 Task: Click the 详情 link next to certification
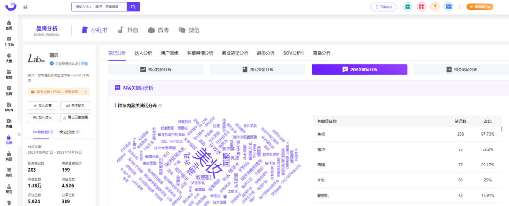84,63
